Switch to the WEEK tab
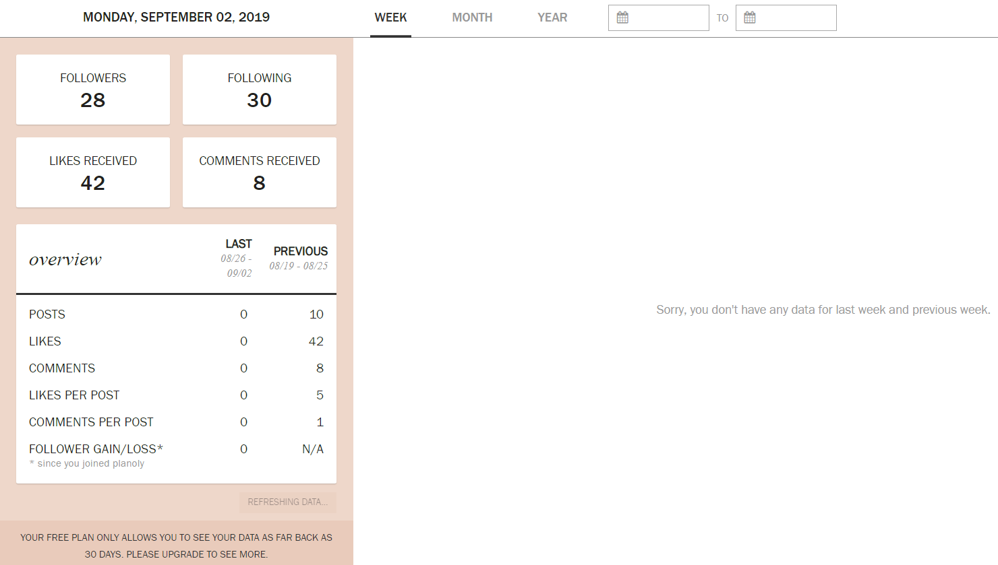Image resolution: width=998 pixels, height=565 pixels. click(x=390, y=18)
